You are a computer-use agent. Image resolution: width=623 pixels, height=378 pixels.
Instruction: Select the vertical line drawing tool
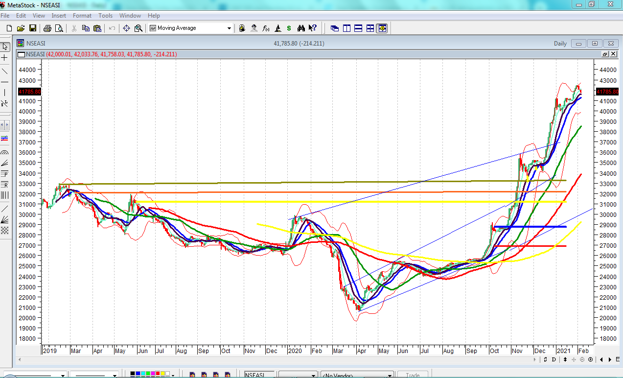[x=5, y=93]
